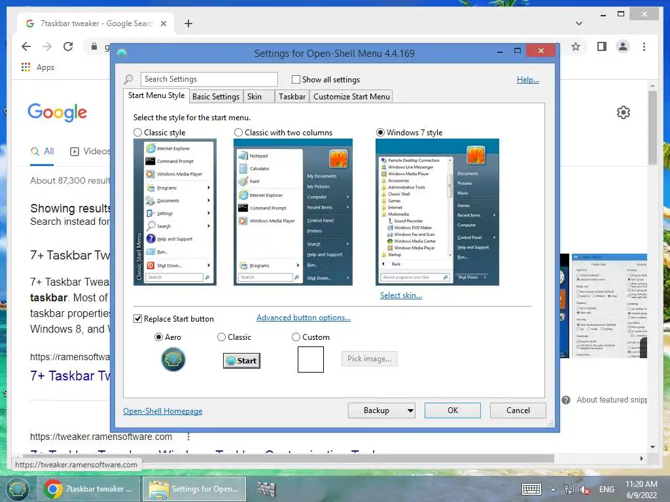Open the touch keyboard tray icon
670x502 pixels.
point(531,489)
